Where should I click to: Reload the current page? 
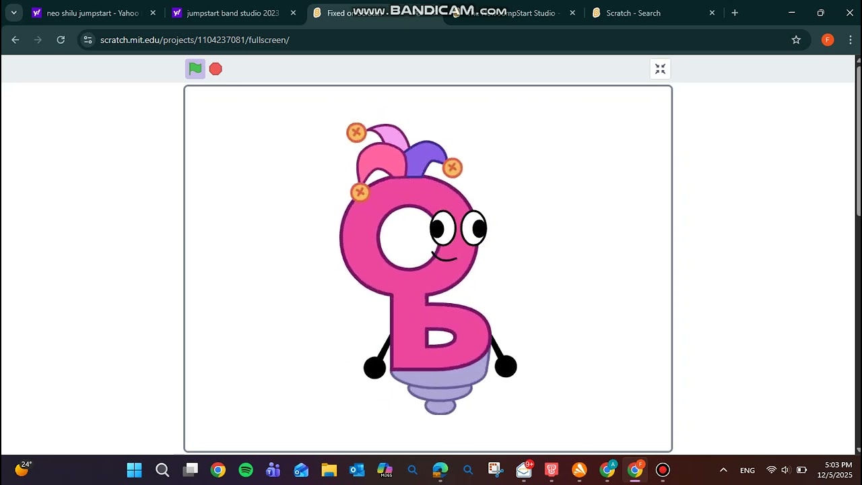pyautogui.click(x=61, y=40)
